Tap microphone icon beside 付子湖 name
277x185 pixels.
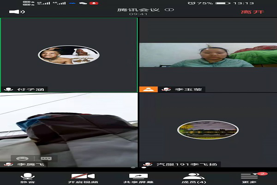coord(8,89)
